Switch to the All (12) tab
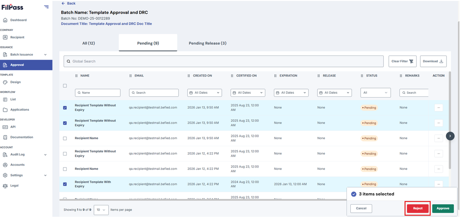The height and width of the screenshot is (218, 460). pos(89,43)
